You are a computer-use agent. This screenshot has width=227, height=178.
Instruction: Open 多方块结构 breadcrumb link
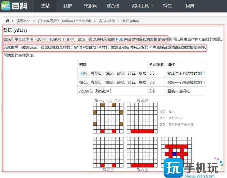[x=107, y=21]
